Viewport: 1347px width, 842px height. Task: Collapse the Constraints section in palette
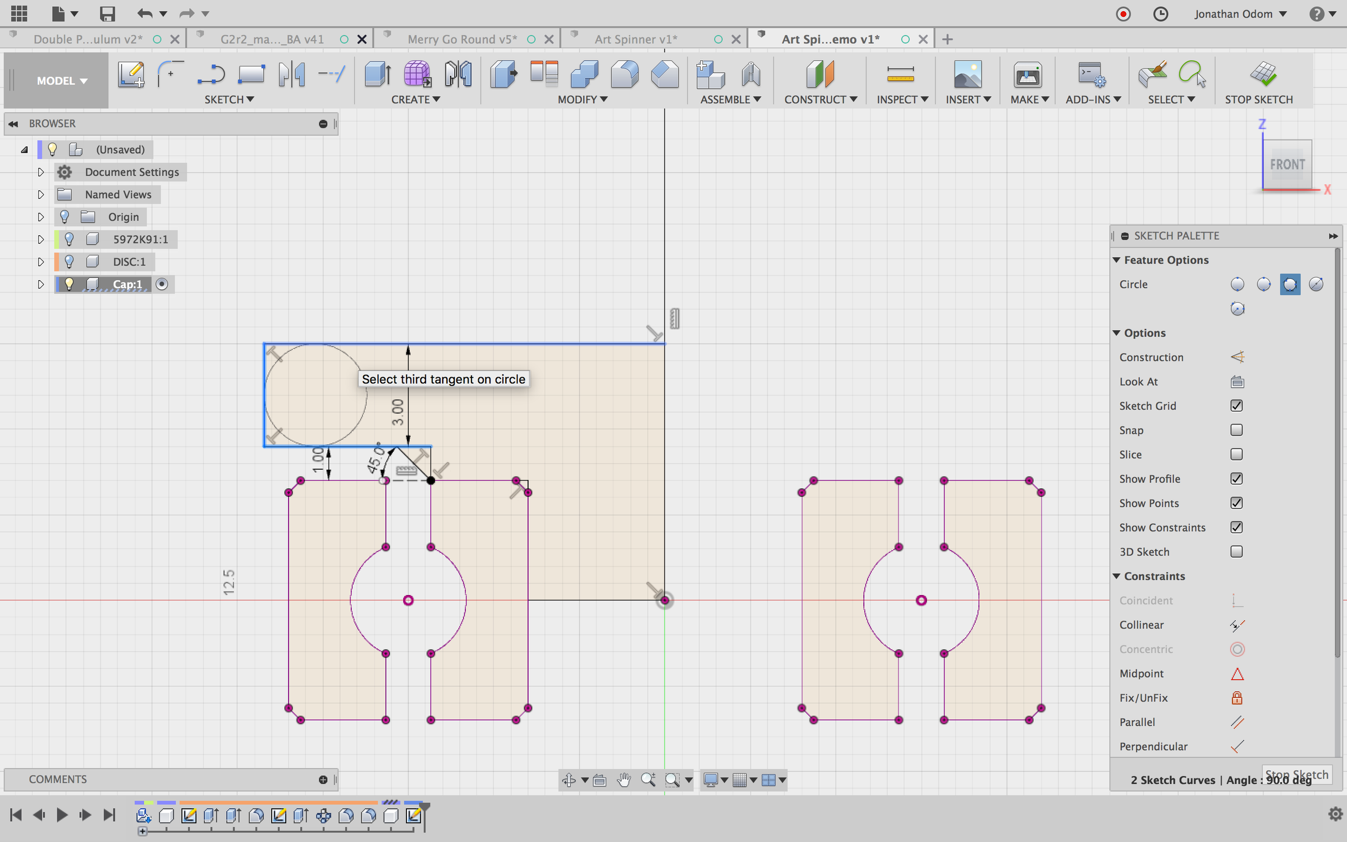coord(1117,576)
